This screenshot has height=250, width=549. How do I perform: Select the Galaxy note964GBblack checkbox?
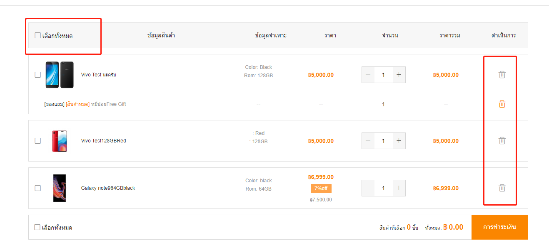click(x=37, y=188)
